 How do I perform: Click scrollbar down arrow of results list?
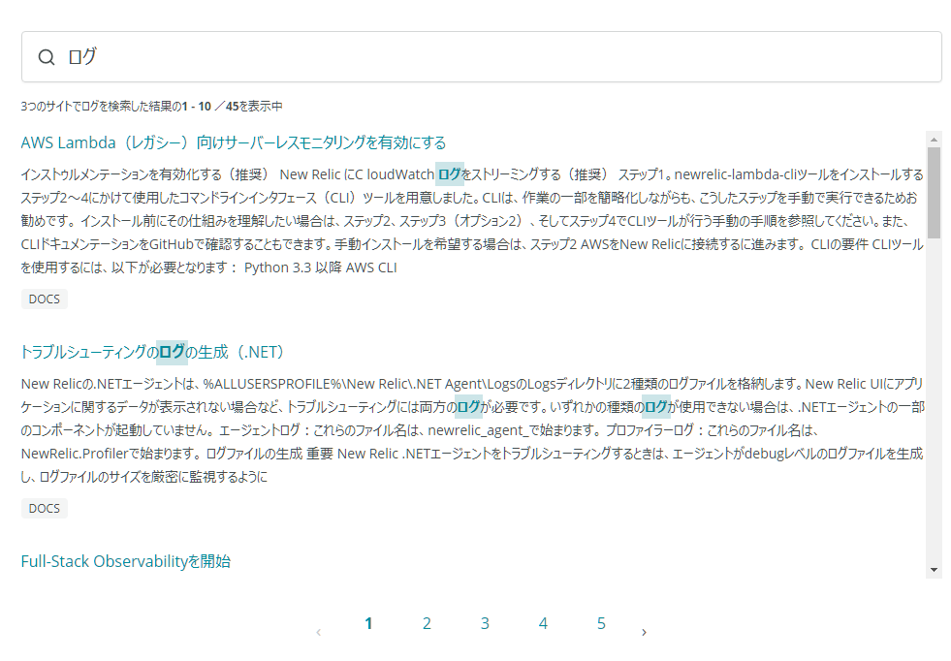(934, 570)
